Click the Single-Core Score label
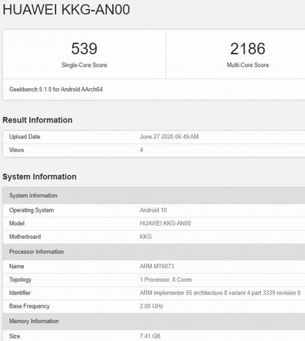The height and width of the screenshot is (341, 305). point(84,65)
